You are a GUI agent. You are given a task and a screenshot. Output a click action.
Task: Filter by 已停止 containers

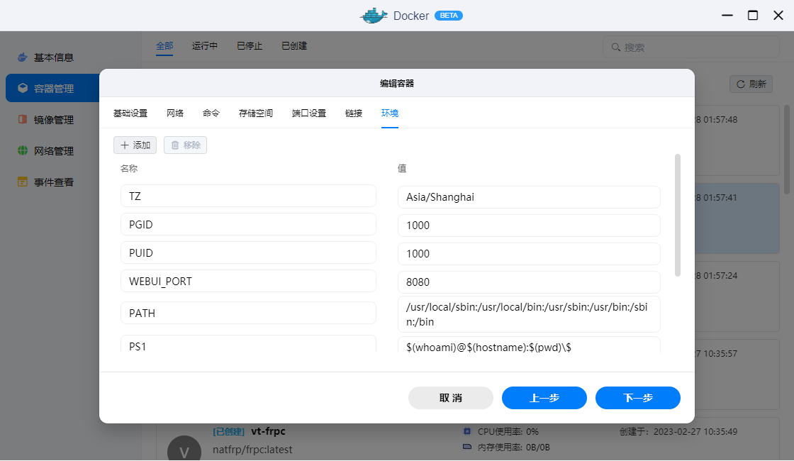pos(250,46)
